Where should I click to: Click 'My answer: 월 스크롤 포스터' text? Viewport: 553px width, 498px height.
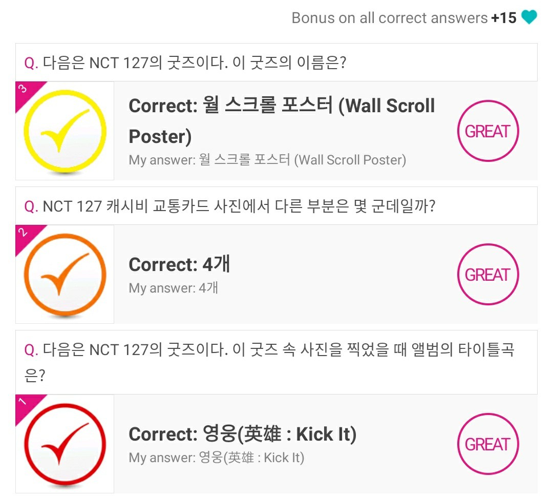tap(267, 160)
